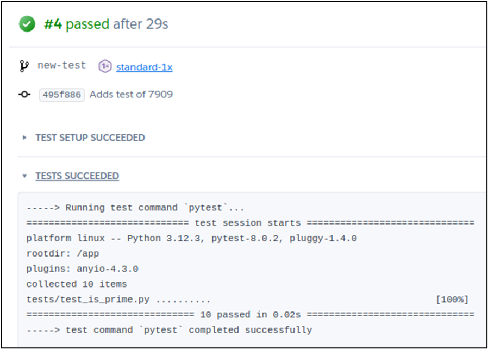The height and width of the screenshot is (349, 488).
Task: Select the new-test branch name
Action: [x=61, y=66]
